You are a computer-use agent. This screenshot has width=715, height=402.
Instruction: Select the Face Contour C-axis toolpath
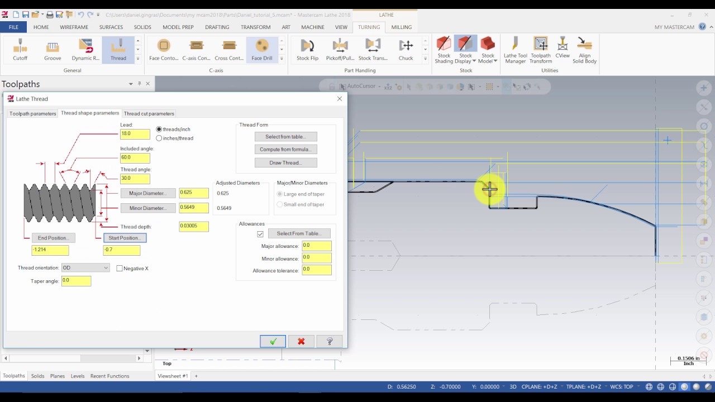[164, 50]
